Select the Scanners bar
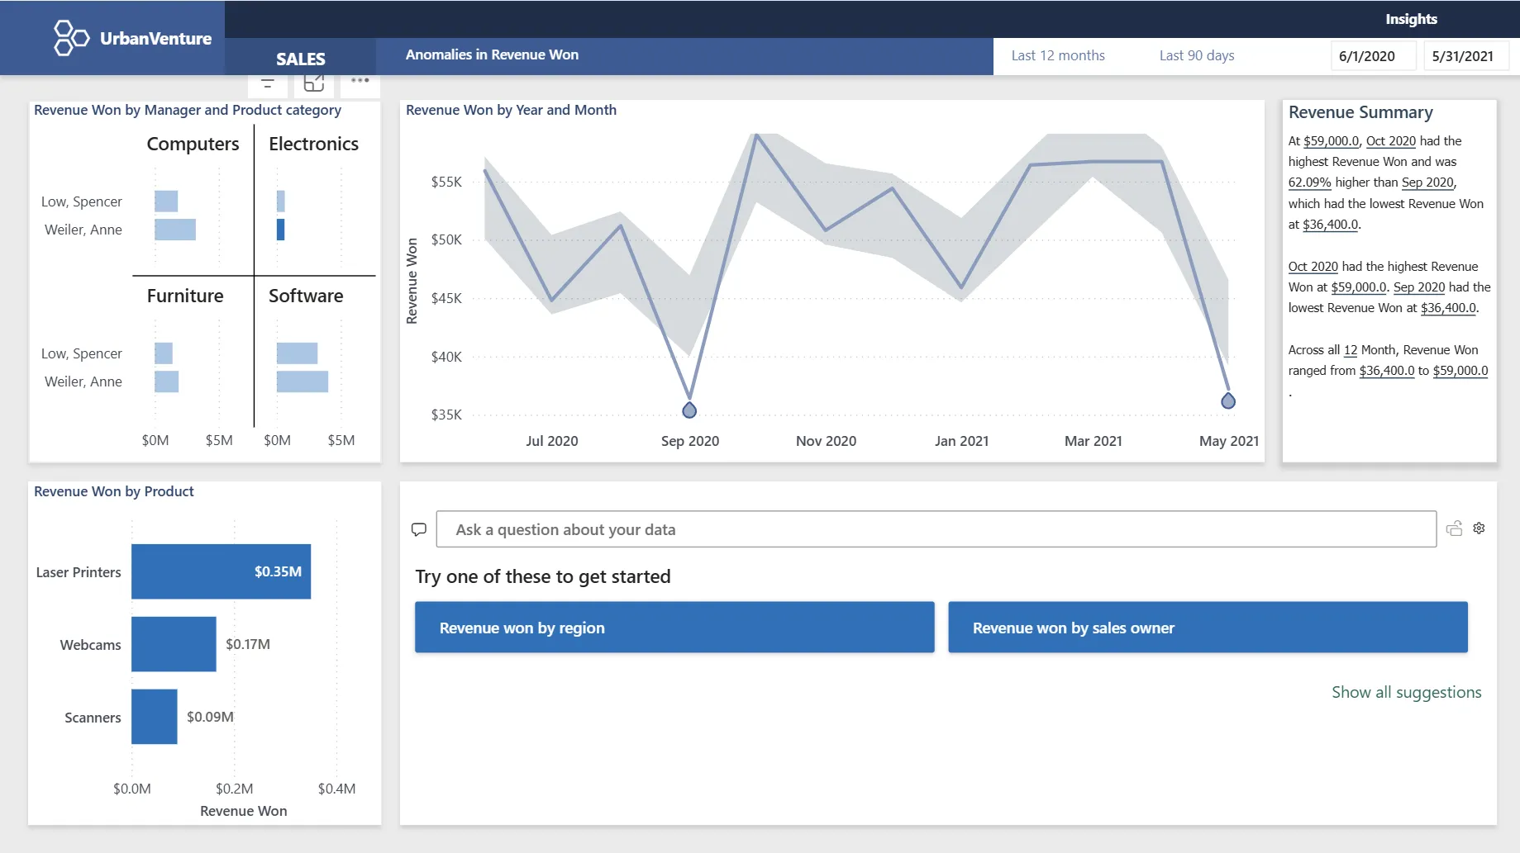The height and width of the screenshot is (853, 1520). click(155, 717)
